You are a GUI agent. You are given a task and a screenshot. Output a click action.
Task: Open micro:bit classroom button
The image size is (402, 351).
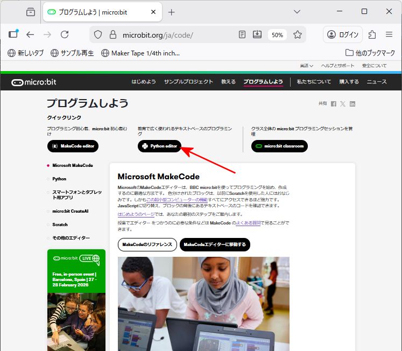tap(279, 146)
